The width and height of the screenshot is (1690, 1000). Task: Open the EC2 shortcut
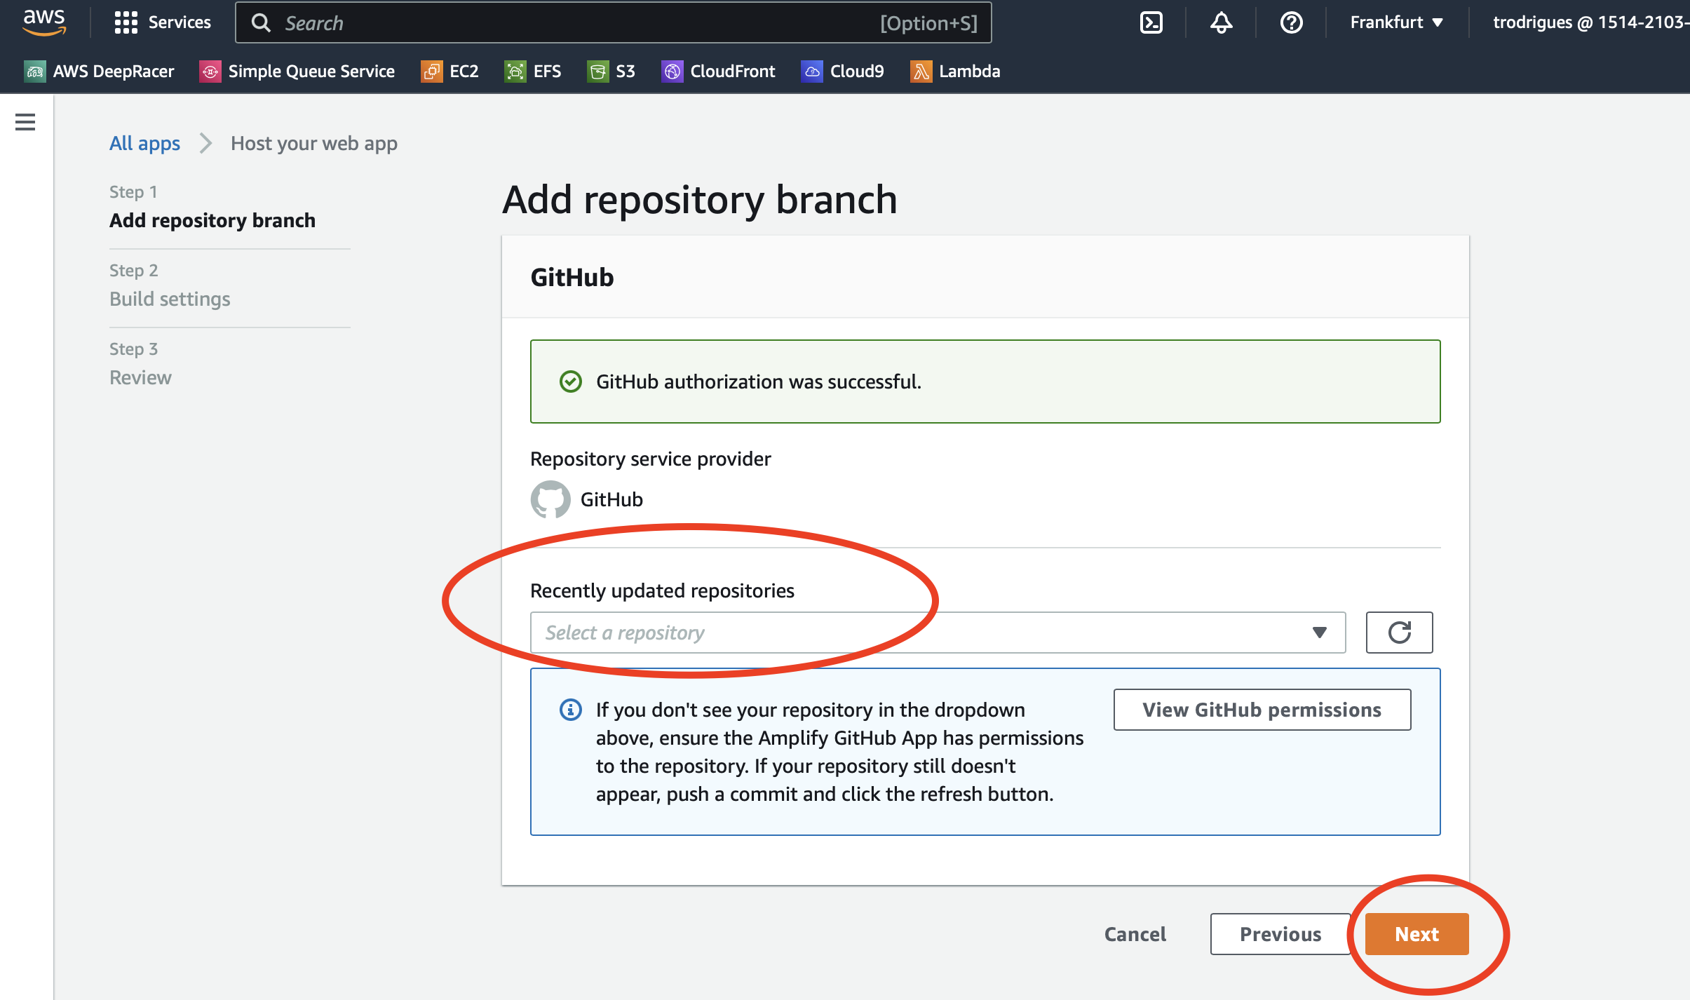[449, 71]
